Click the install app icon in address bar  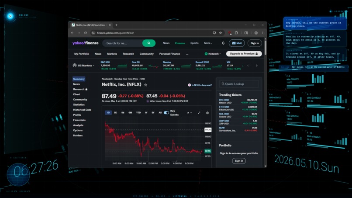(214, 33)
